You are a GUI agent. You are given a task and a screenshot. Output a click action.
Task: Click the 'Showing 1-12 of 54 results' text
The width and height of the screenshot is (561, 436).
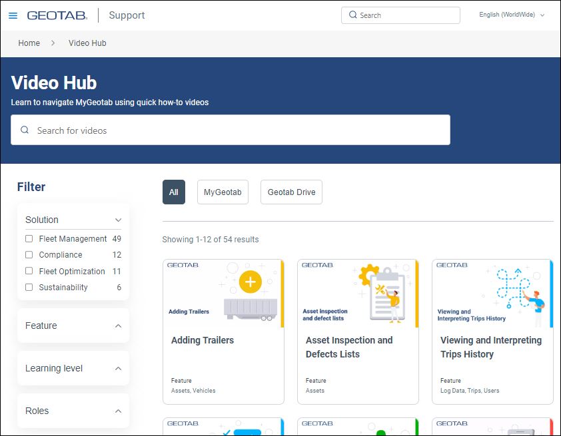click(x=211, y=240)
